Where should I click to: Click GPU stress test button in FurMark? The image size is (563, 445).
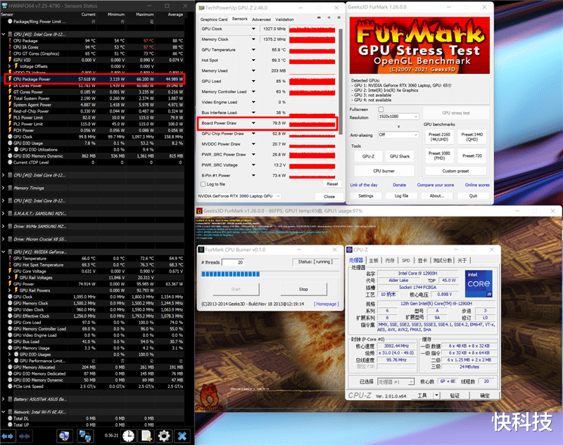point(455,113)
